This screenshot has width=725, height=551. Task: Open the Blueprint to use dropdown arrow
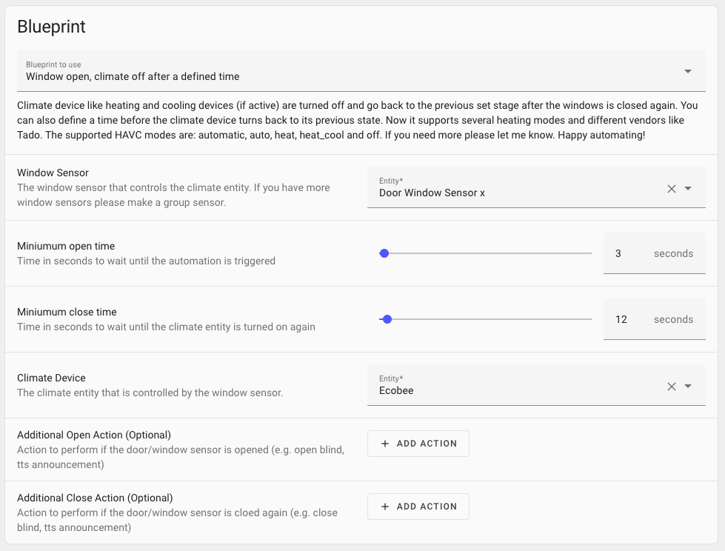pyautogui.click(x=688, y=72)
